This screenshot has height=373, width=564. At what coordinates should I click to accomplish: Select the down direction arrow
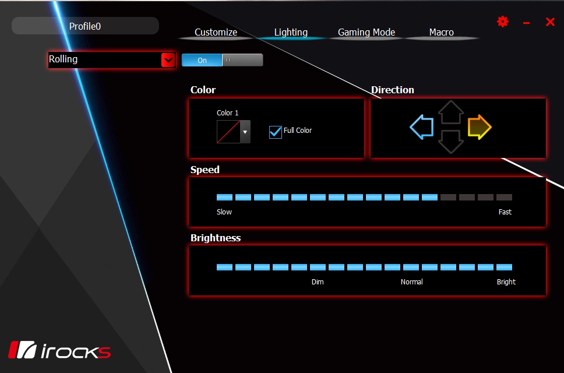click(x=451, y=142)
